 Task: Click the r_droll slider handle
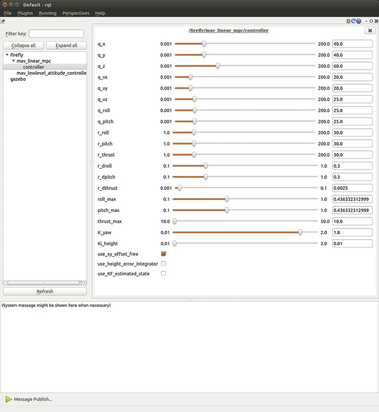[206, 166]
